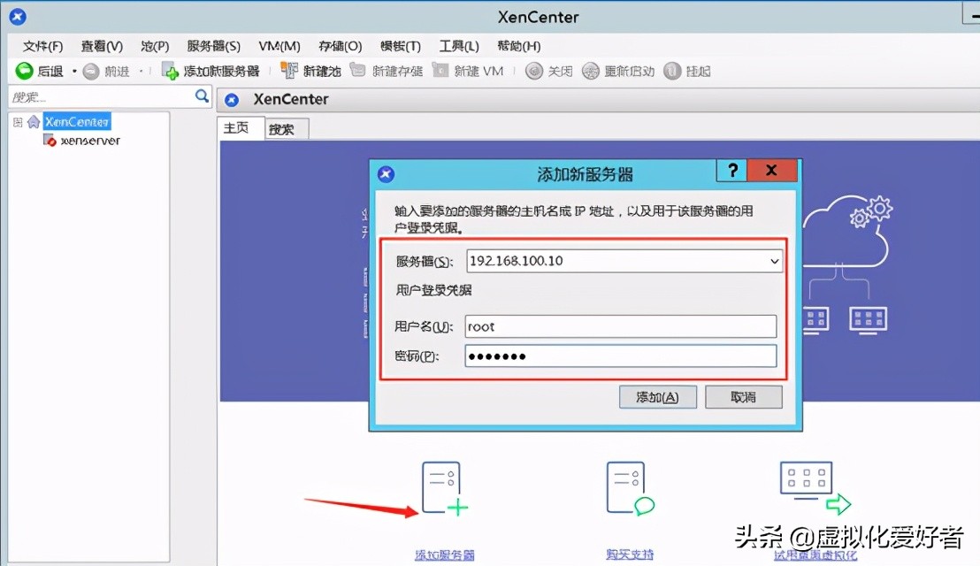The image size is (980, 566).
Task: Click the help question mark in dialog
Action: coord(731,171)
